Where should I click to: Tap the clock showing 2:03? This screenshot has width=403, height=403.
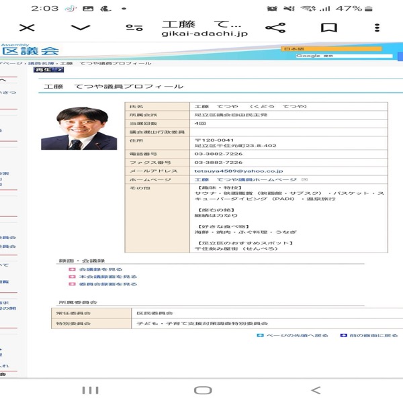[45, 9]
